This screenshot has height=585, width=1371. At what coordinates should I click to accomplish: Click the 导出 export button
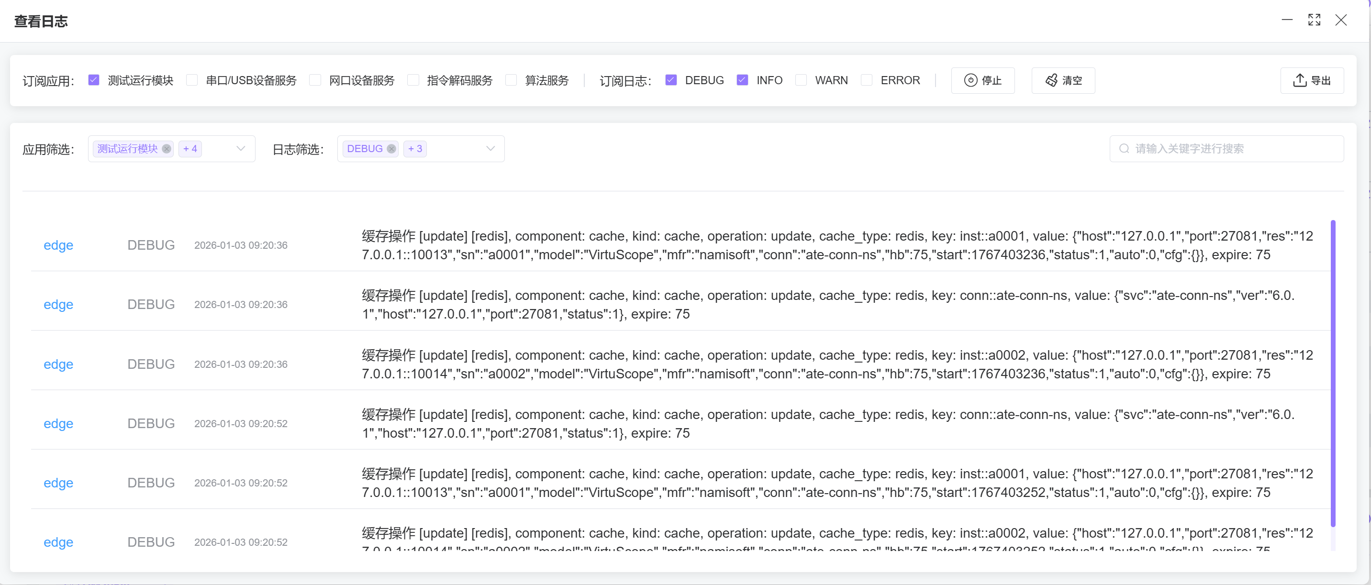coord(1312,80)
